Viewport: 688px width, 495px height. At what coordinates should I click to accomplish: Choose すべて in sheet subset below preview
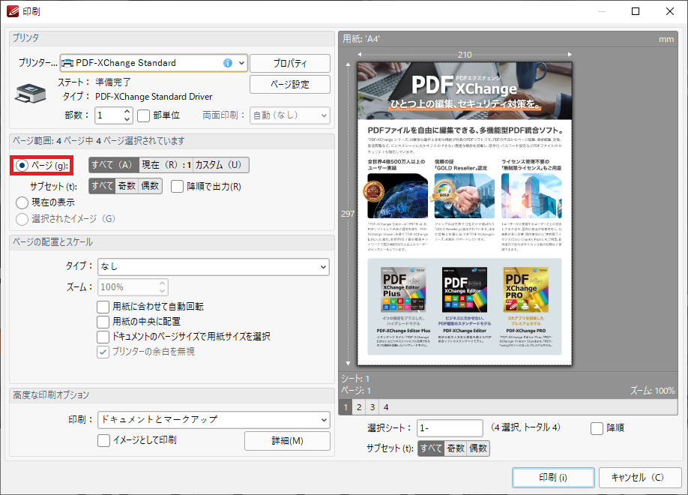(x=431, y=448)
